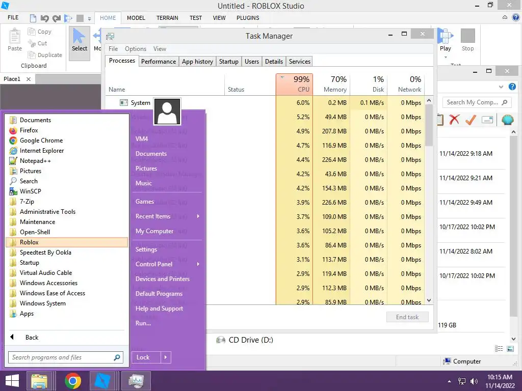Click the blue help icon in Computer window
The image size is (522, 391).
(512, 87)
